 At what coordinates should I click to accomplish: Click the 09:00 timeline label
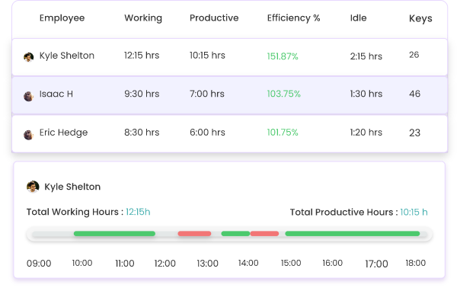coord(39,264)
